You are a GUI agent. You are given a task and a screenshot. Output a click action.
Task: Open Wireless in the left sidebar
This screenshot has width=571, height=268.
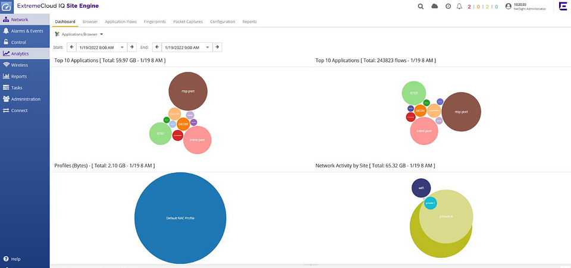[19, 65]
